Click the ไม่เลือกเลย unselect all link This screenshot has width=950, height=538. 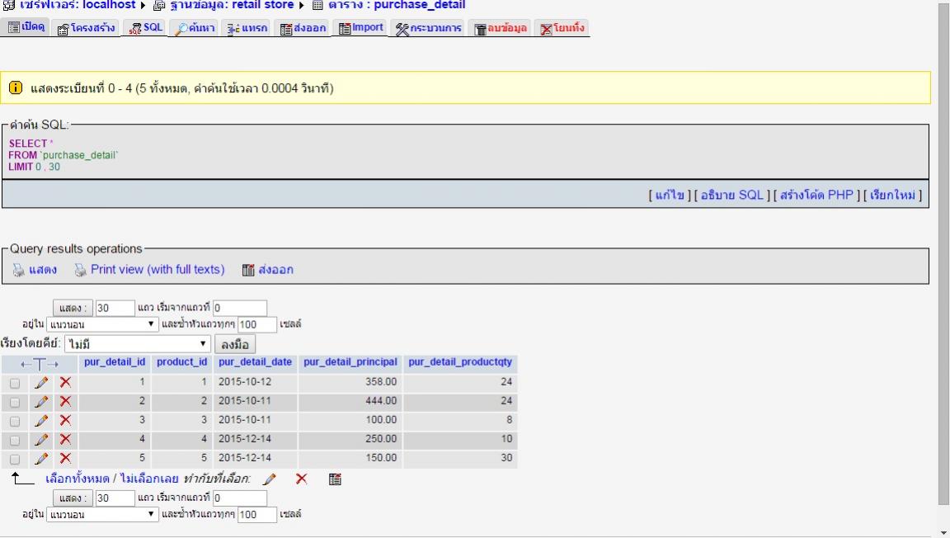(x=149, y=479)
